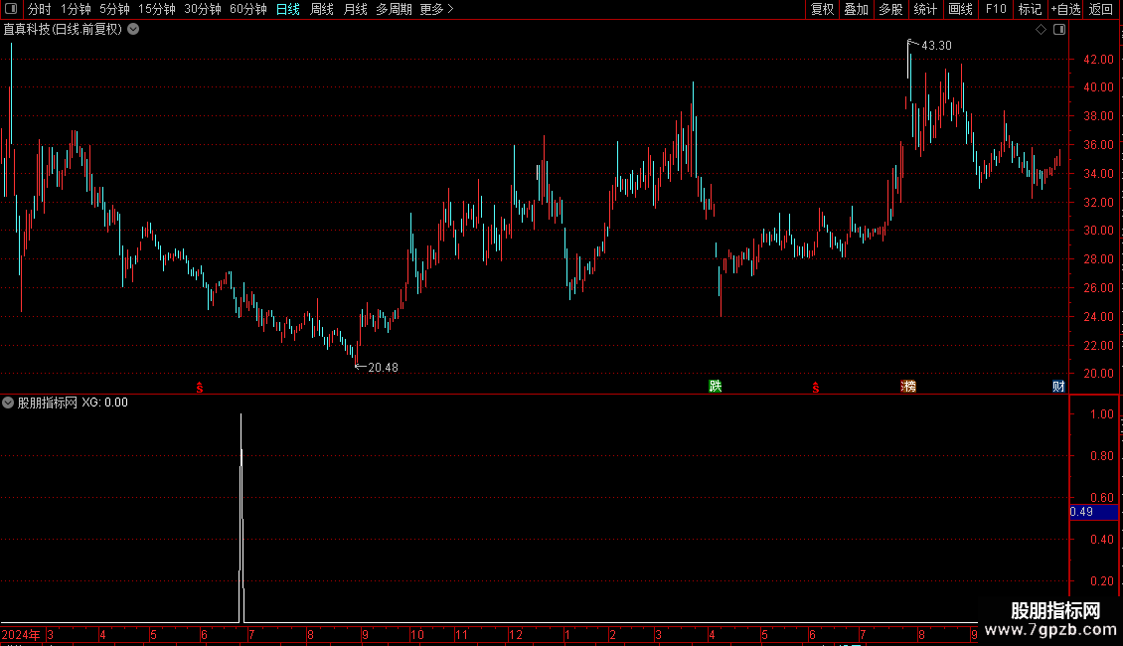Image resolution: width=1123 pixels, height=646 pixels.
Task: Click the 返回 back button
Action: 1101,9
